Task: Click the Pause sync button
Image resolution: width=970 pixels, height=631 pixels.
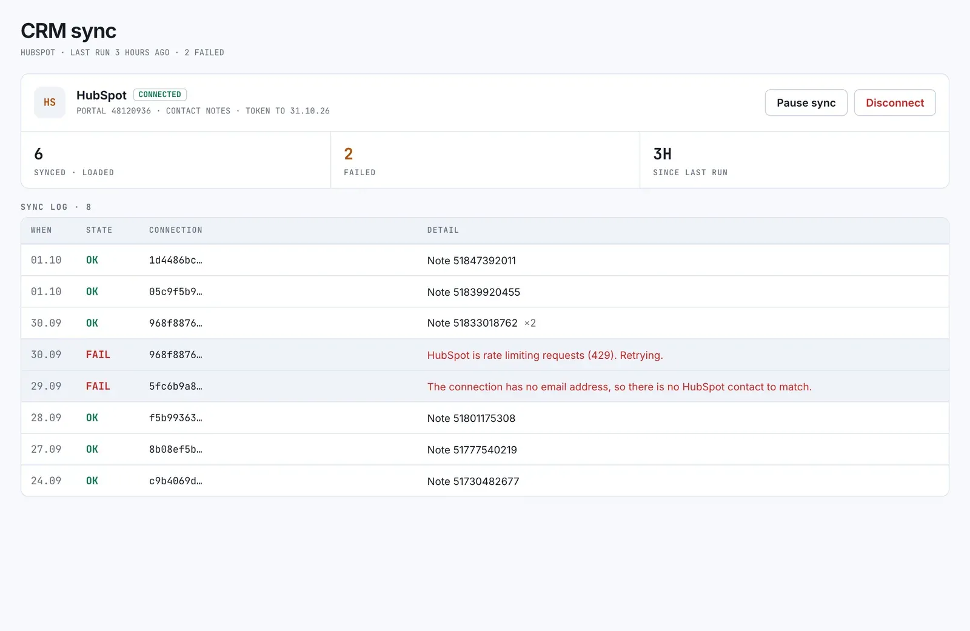Action: click(806, 103)
